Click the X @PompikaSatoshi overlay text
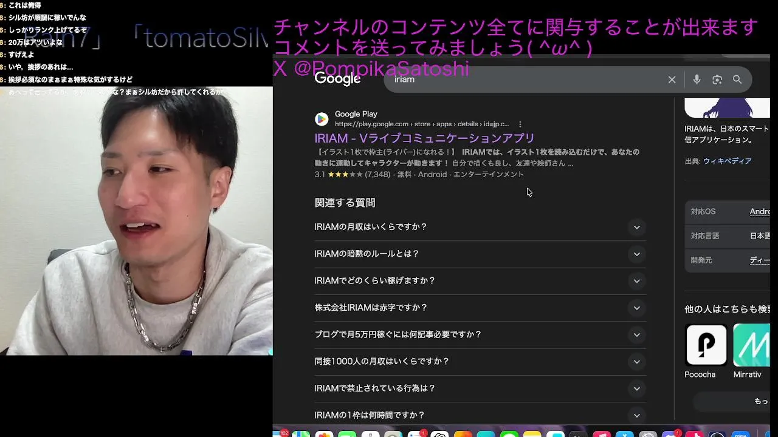 371,69
